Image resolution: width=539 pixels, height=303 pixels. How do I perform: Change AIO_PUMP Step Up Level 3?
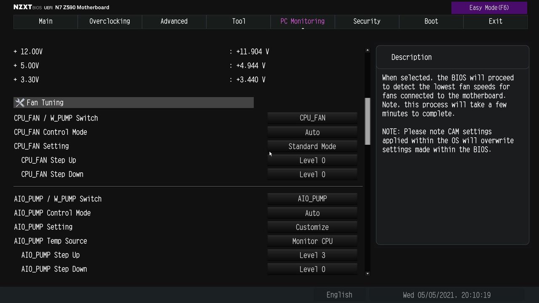[312, 255]
